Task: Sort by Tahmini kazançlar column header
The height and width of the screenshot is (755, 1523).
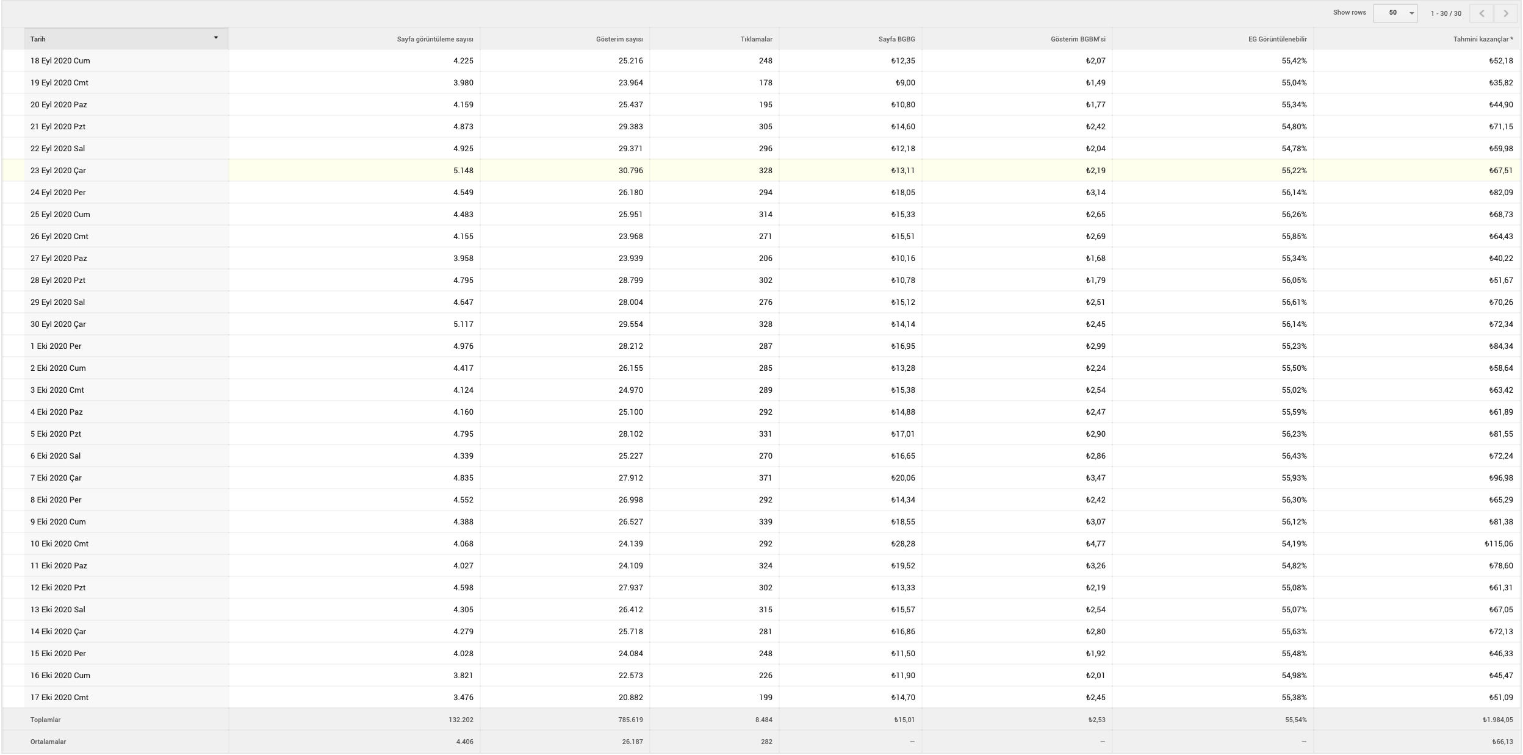Action: pos(1483,39)
